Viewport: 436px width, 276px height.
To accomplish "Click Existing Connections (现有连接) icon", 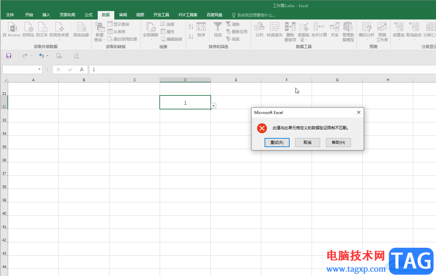I will pyautogui.click(x=81, y=29).
